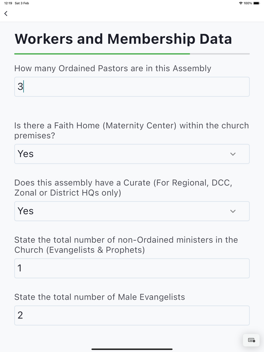Click the Curate question label
This screenshot has height=352, width=264.
coord(123,188)
